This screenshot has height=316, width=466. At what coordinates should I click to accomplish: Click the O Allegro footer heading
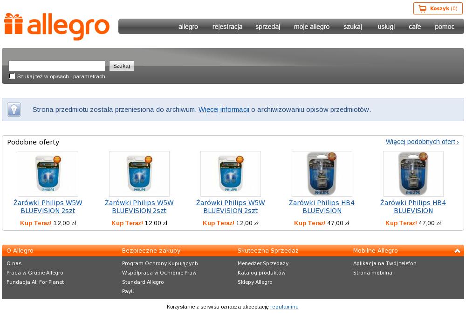[x=20, y=251]
